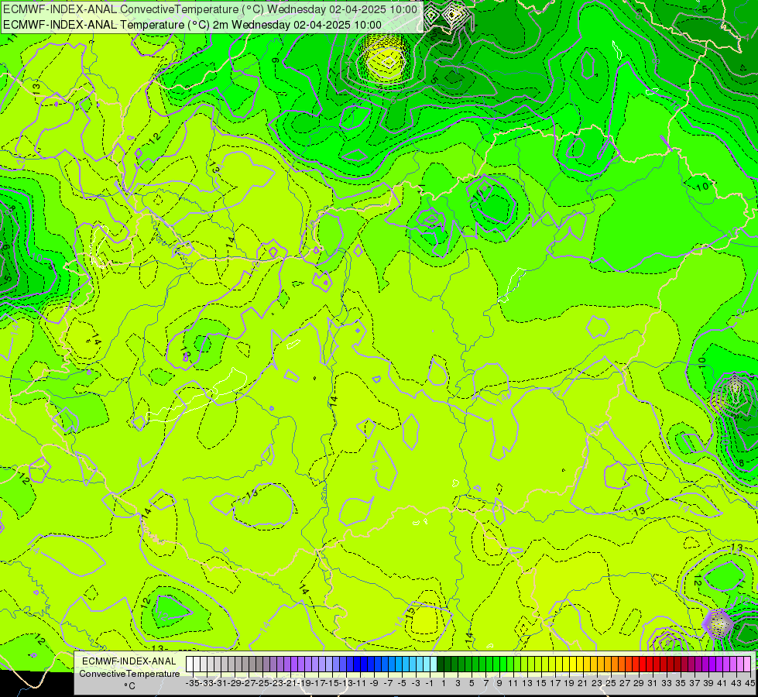Click the ConvectiveTemperature title line at top
The width and height of the screenshot is (758, 697).
(211, 9)
